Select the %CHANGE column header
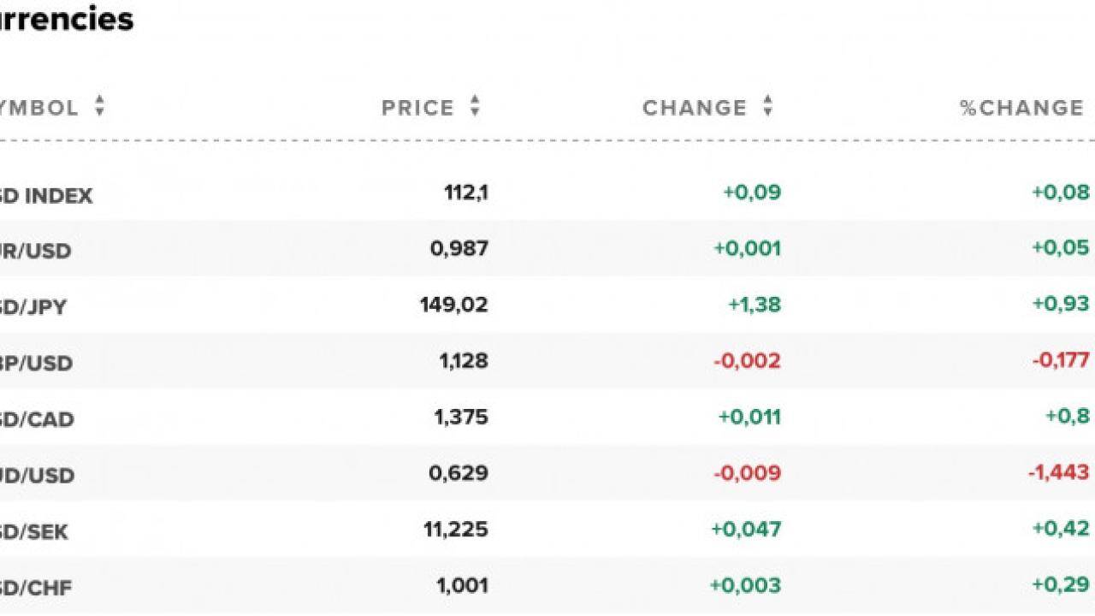 tap(1022, 108)
